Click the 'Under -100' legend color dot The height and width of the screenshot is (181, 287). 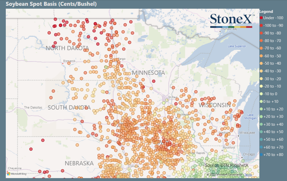[261, 18]
